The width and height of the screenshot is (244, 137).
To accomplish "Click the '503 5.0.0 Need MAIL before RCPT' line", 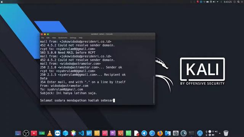I will coord(68,53).
